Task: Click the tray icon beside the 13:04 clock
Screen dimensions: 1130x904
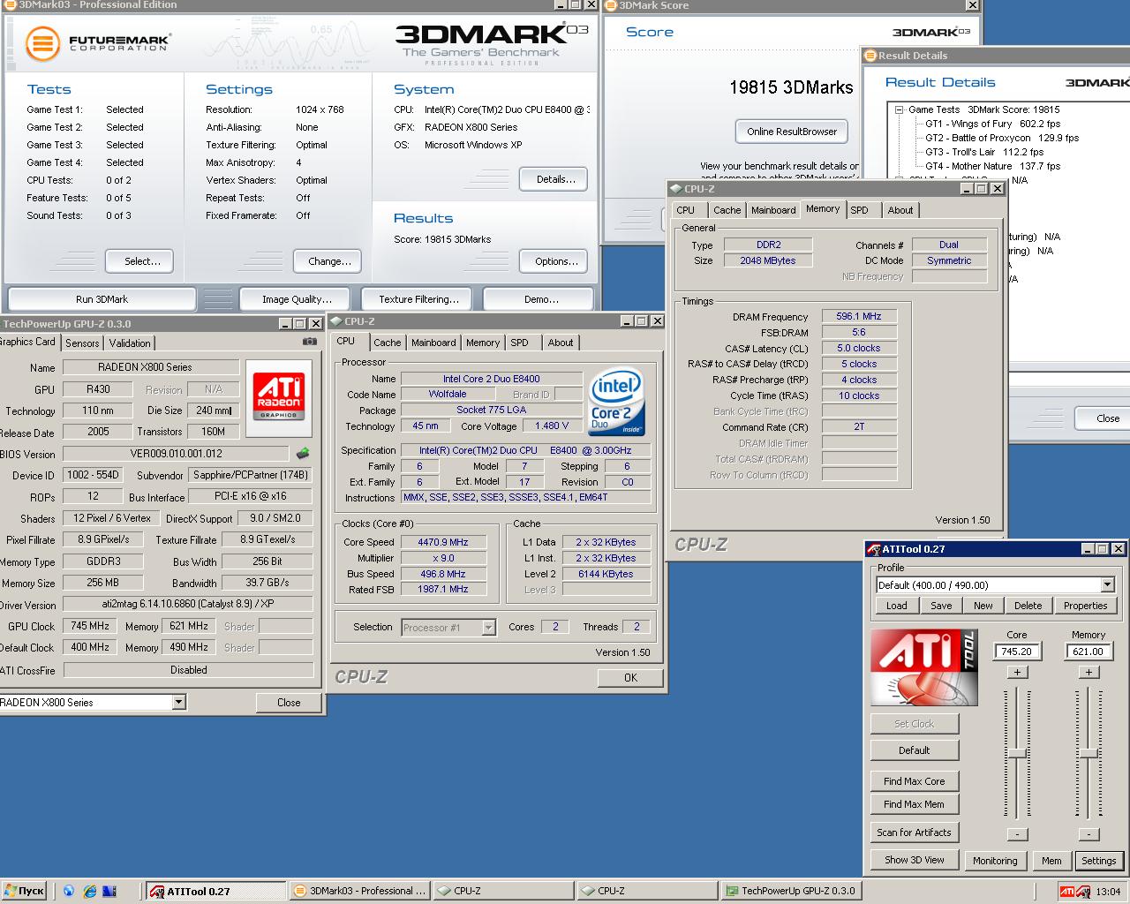Action: (x=1084, y=892)
